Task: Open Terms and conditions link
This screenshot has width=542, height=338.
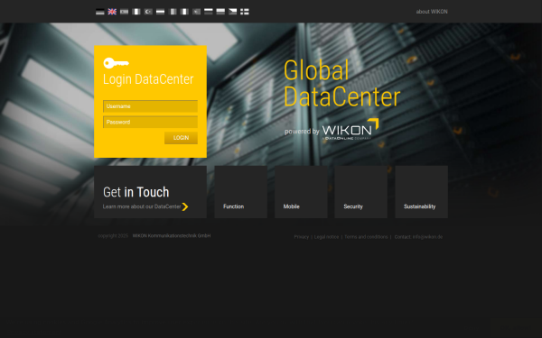Action: click(x=366, y=237)
